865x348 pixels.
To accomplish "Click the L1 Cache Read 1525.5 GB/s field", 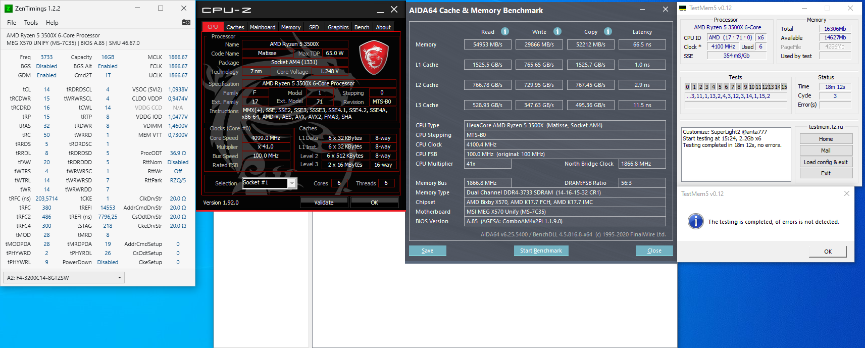I will click(x=488, y=65).
